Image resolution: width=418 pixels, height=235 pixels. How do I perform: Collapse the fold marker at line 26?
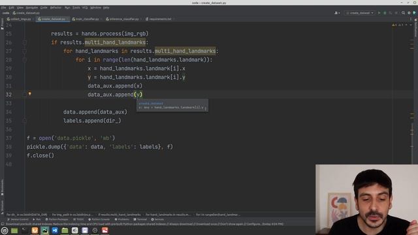(25, 42)
